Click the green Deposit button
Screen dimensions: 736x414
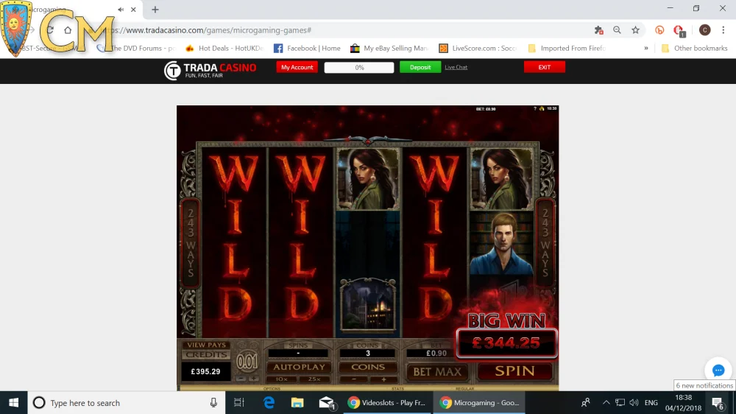(420, 67)
